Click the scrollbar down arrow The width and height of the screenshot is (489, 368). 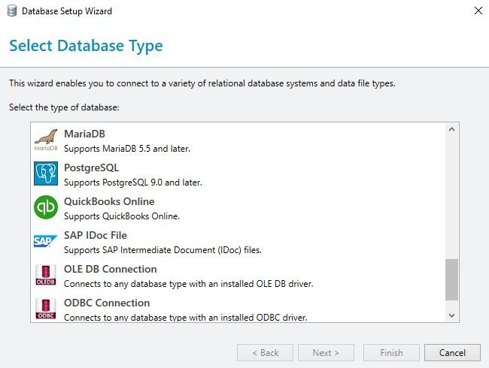click(451, 315)
